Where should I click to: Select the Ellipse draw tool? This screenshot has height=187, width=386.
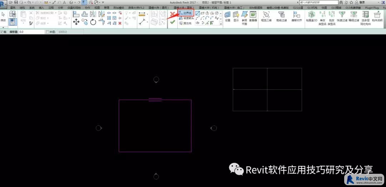[x=197, y=23]
